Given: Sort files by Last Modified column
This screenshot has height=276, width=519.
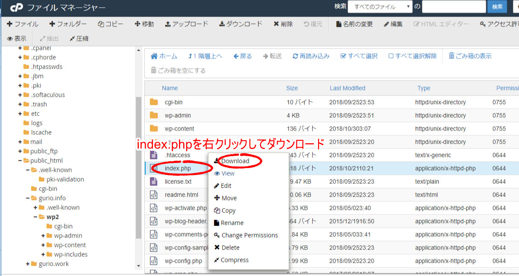Looking at the screenshot, I should coord(347,88).
